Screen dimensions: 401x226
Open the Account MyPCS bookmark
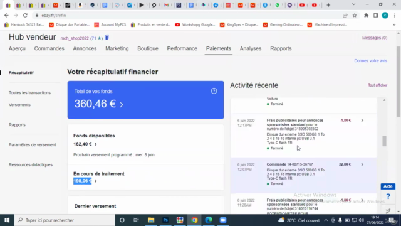pyautogui.click(x=110, y=25)
